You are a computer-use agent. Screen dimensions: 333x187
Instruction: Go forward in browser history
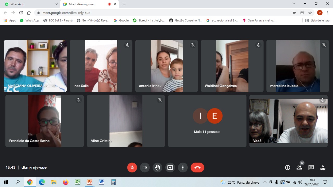pyautogui.click(x=13, y=12)
